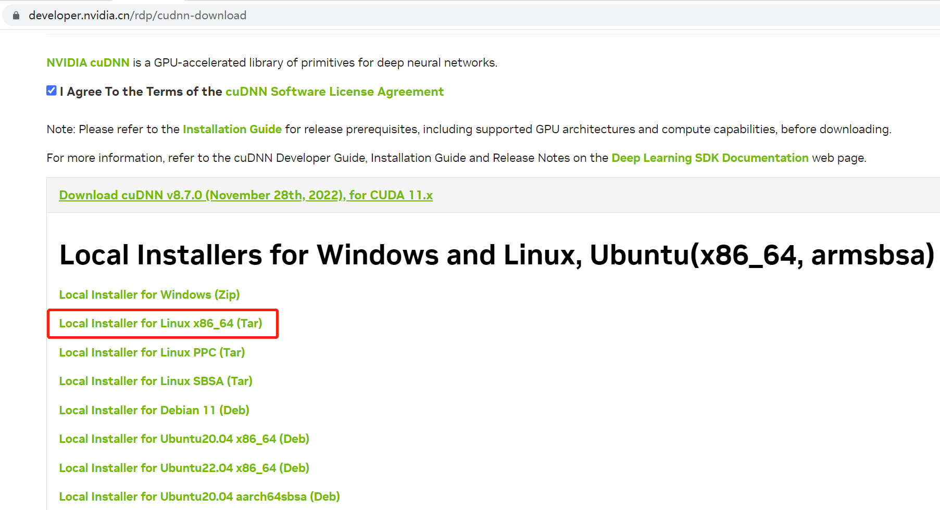Click the Local Installers for Windows and Linux heading

point(497,255)
